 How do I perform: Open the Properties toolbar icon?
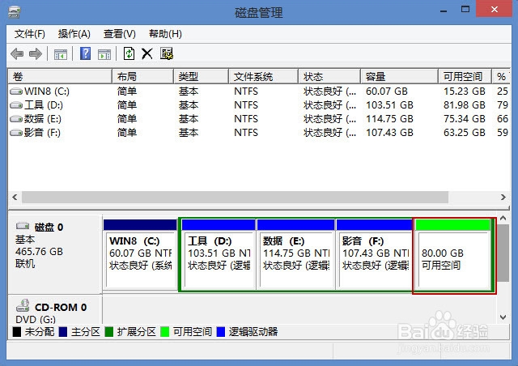pyautogui.click(x=167, y=53)
